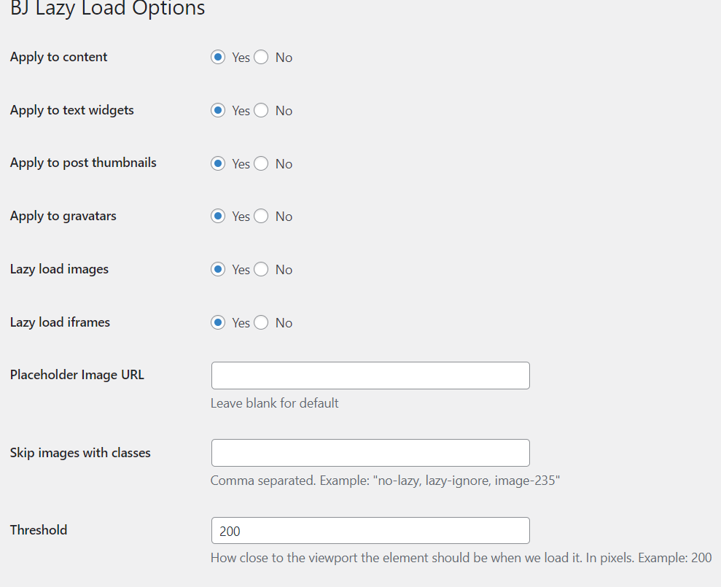Click the 'Placeholder Image URL' label
This screenshot has height=587, width=721.
click(x=77, y=375)
